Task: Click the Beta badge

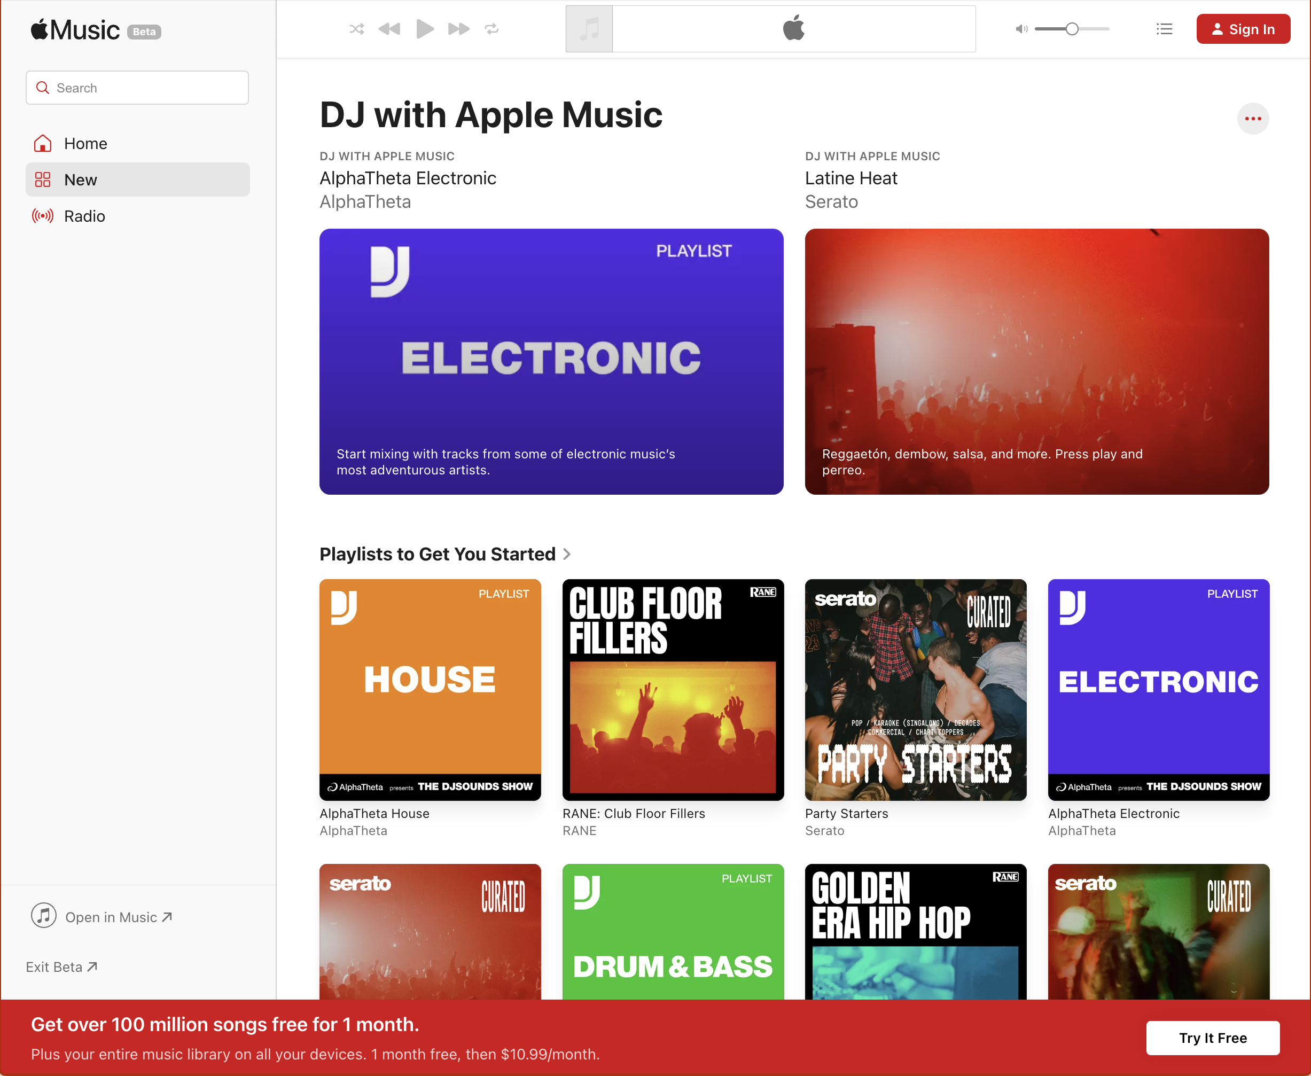Action: click(144, 32)
